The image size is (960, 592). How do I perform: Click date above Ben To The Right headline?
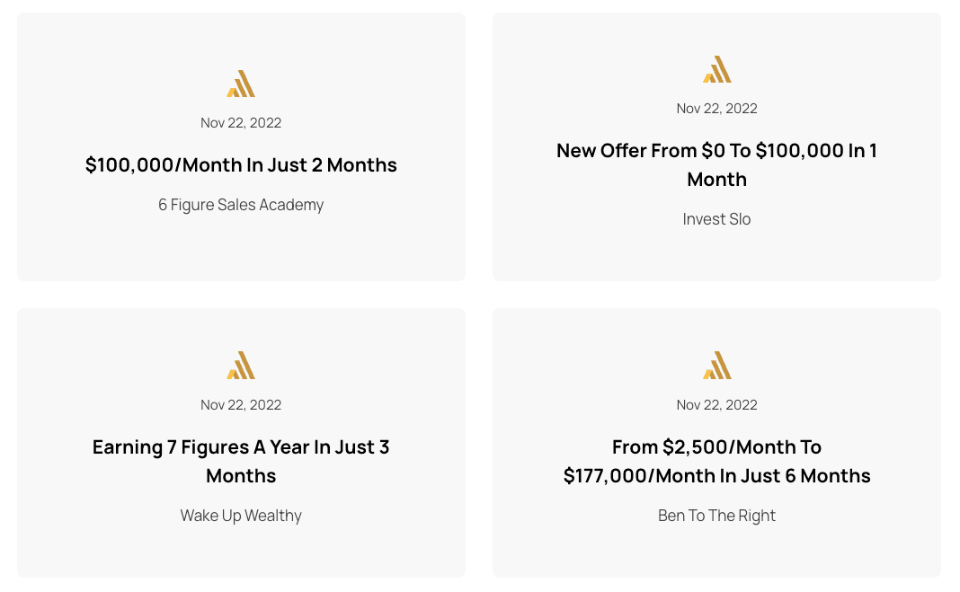pos(717,405)
